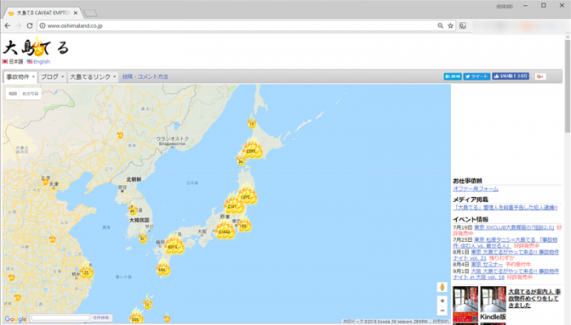The height and width of the screenshot is (325, 571).
Task: Click the search button beside map search field
Action: (x=101, y=318)
